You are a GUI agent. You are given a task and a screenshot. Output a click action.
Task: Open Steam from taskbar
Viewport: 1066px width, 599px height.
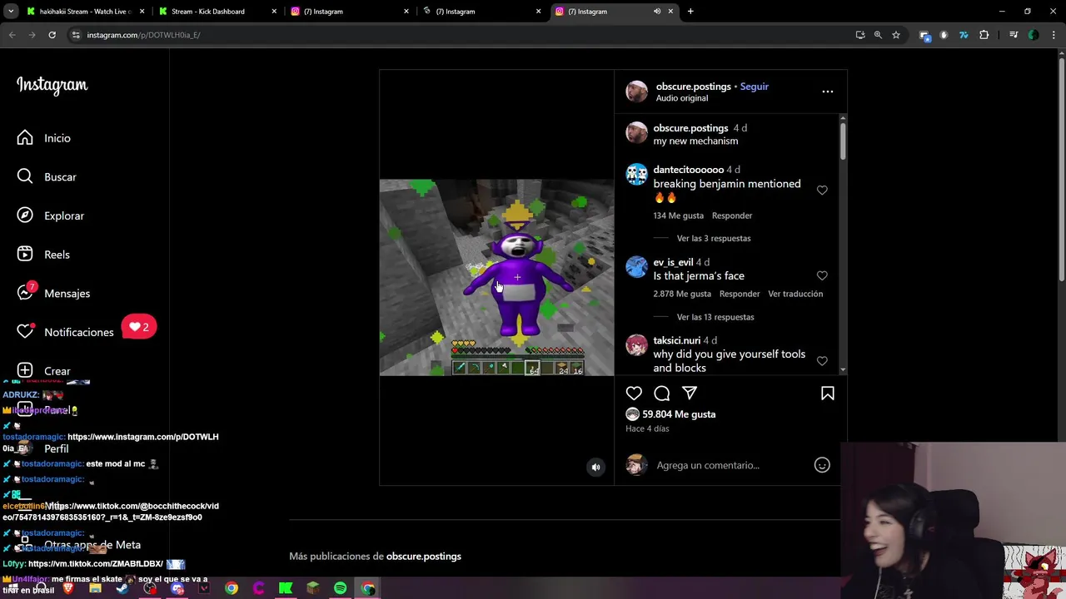122,588
